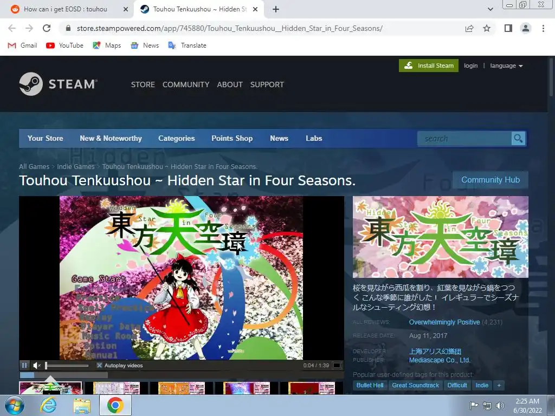Select the Indie tag
This screenshot has width=555, height=416.
[x=482, y=385]
